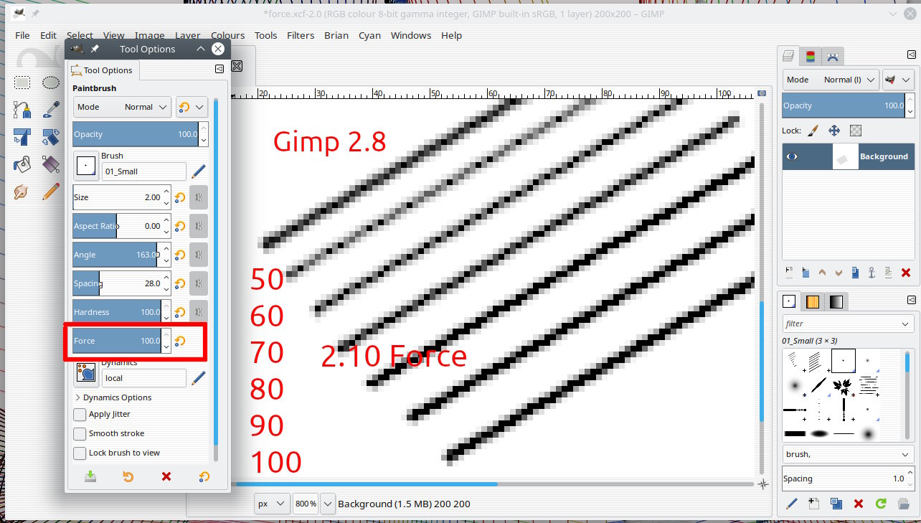The image size is (921, 523).
Task: Open the File menu
Action: [x=22, y=35]
